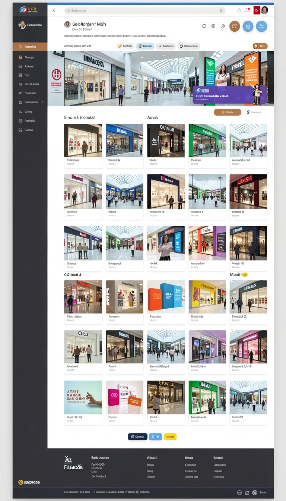
Task: Click the yellow pagination button
Action: coord(170,437)
